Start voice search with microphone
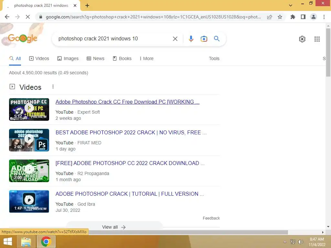Image resolution: width=331 pixels, height=248 pixels. pyautogui.click(x=191, y=39)
